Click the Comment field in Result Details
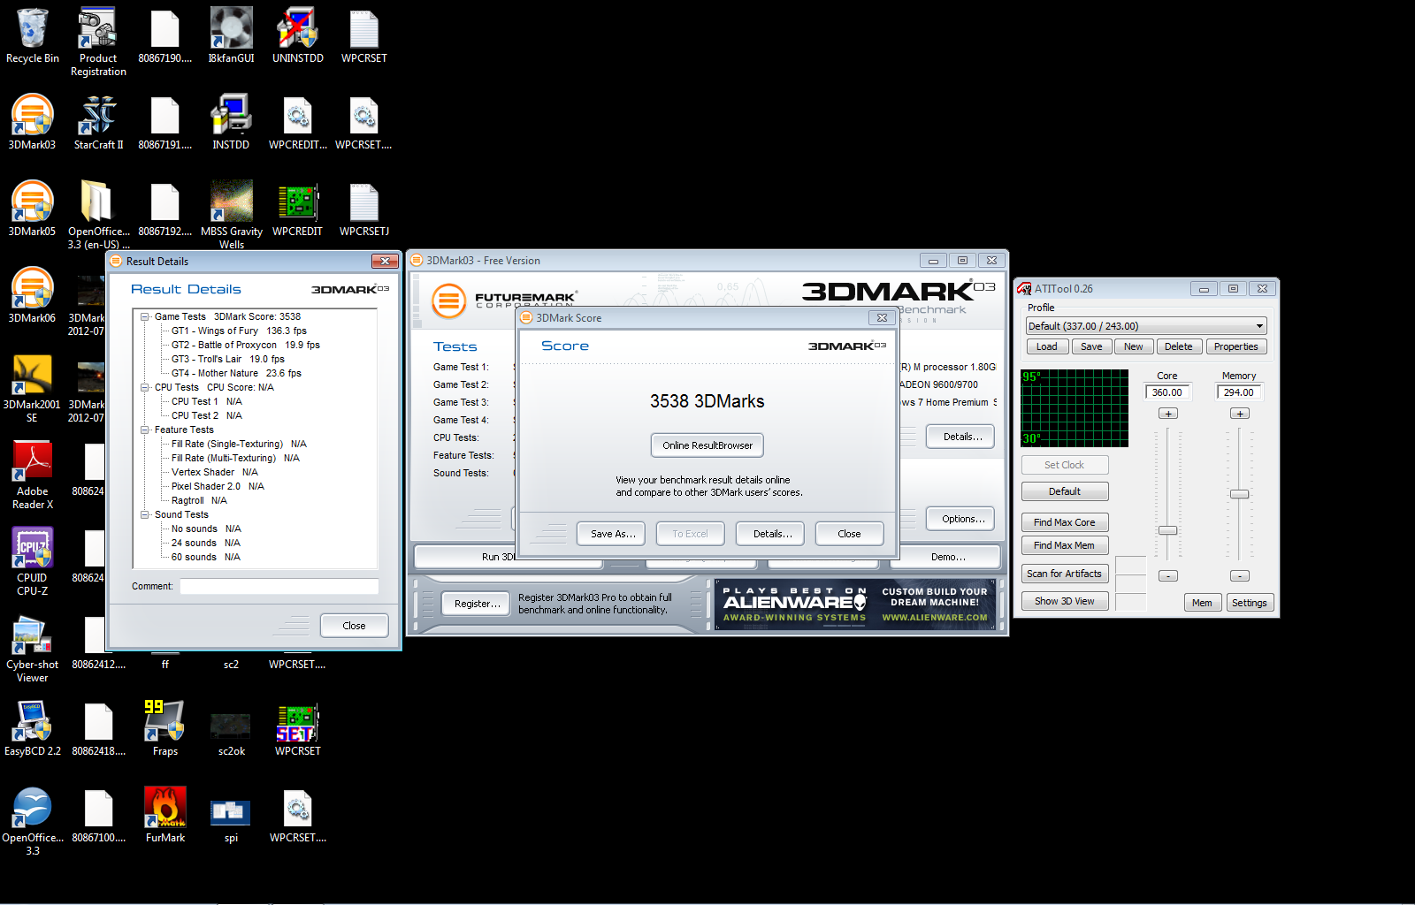This screenshot has height=905, width=1415. (279, 586)
